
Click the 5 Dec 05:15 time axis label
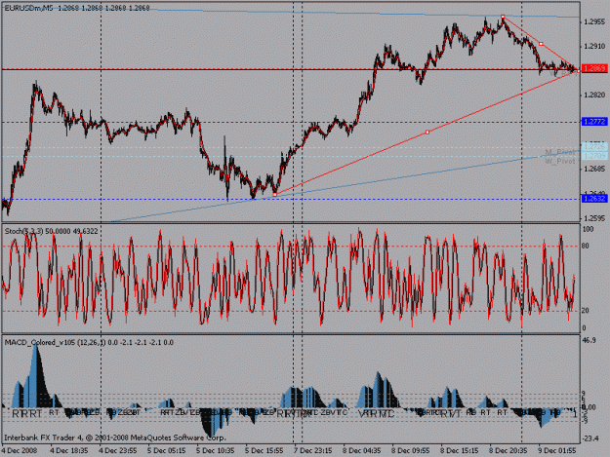167,451
